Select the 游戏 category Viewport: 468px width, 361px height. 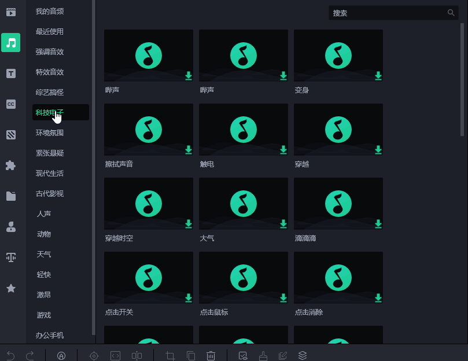point(44,315)
